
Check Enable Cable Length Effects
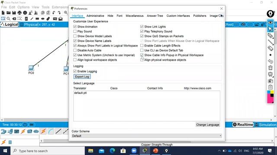tap(142, 46)
